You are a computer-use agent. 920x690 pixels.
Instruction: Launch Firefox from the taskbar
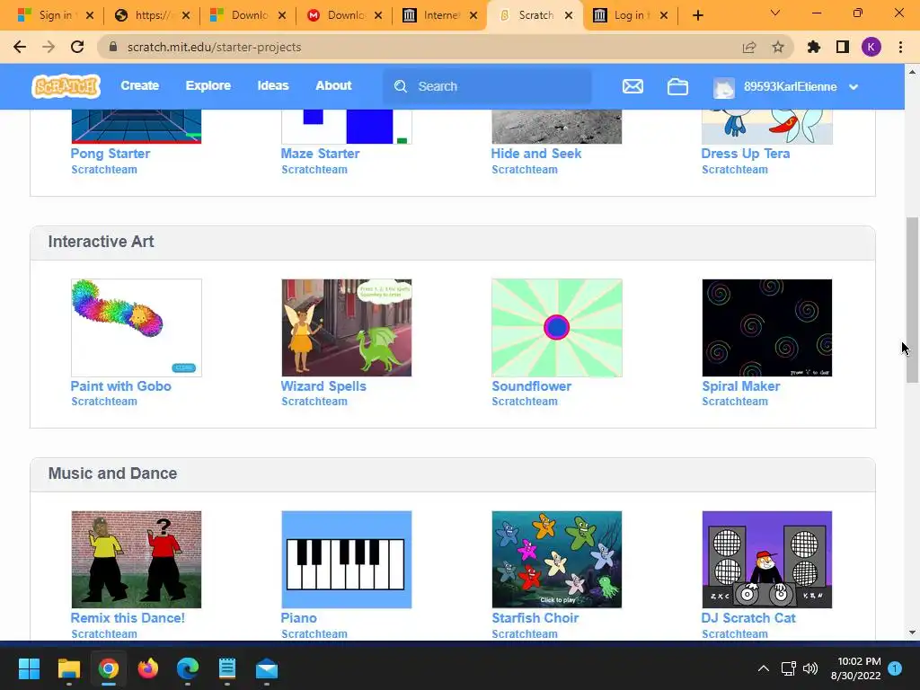(x=148, y=668)
